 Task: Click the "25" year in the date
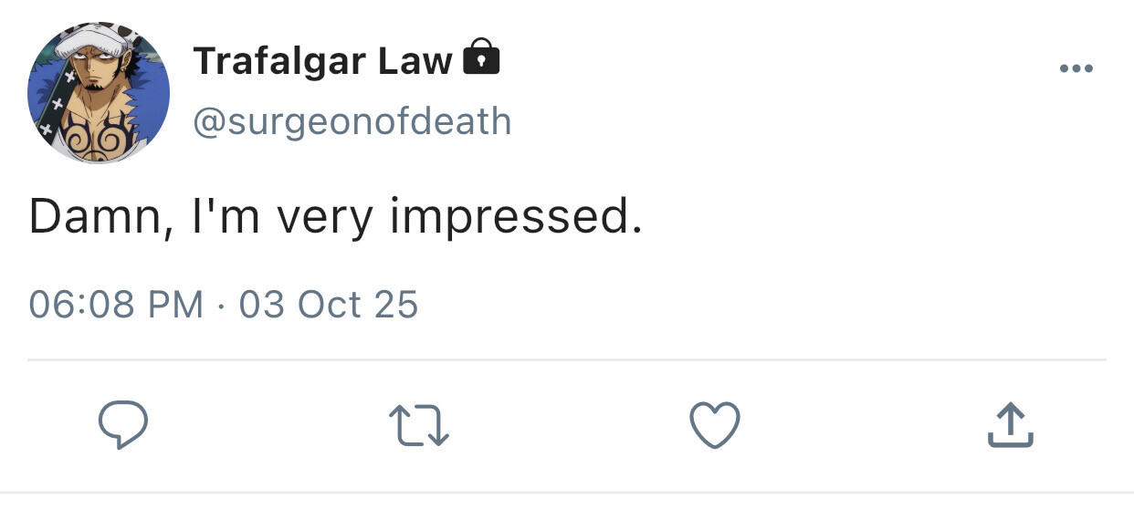click(x=396, y=304)
